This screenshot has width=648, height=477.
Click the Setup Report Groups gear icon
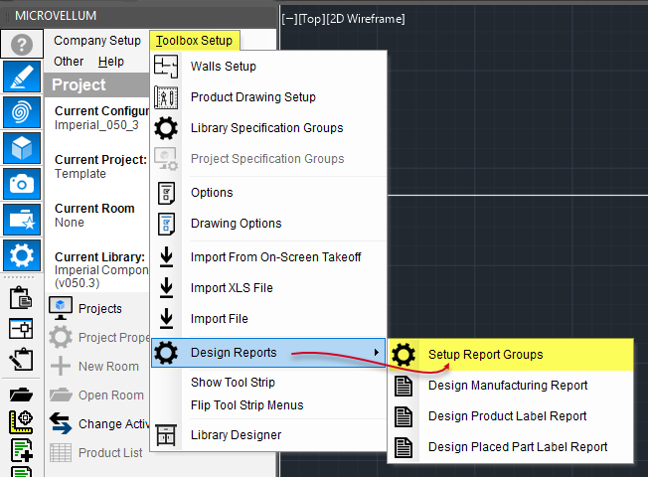404,355
